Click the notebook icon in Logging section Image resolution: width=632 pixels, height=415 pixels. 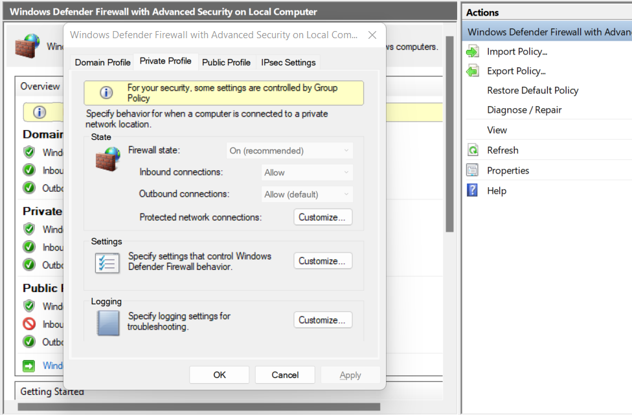coord(108,322)
